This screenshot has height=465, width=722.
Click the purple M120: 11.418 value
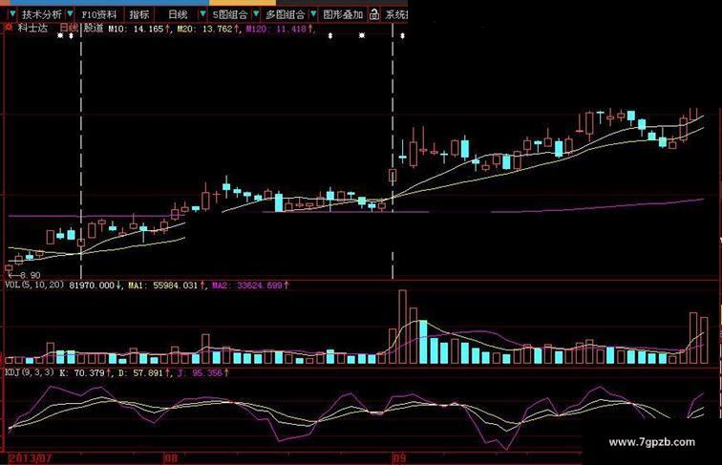pos(276,29)
